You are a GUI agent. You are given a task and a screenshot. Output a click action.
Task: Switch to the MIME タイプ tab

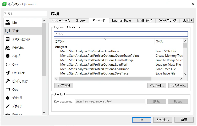click(x=145, y=21)
